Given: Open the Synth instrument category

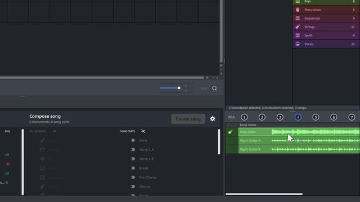Looking at the screenshot, I should 326,35.
